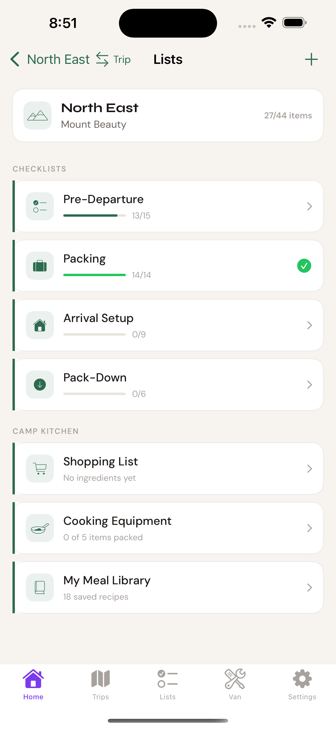
Task: Tap the frying pan Cooking Equipment icon
Action: 40,528
